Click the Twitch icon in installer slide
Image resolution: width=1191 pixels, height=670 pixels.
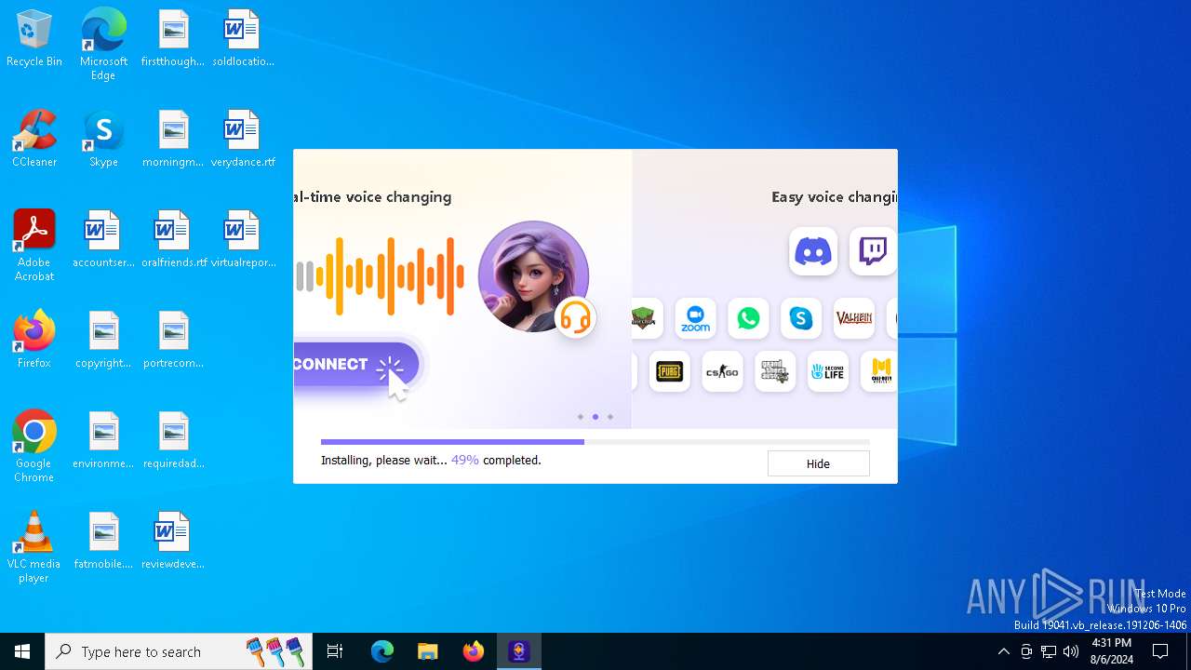tap(873, 251)
